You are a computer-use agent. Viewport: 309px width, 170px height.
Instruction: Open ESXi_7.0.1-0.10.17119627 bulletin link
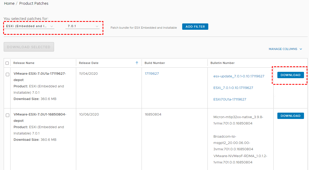[x=233, y=88]
